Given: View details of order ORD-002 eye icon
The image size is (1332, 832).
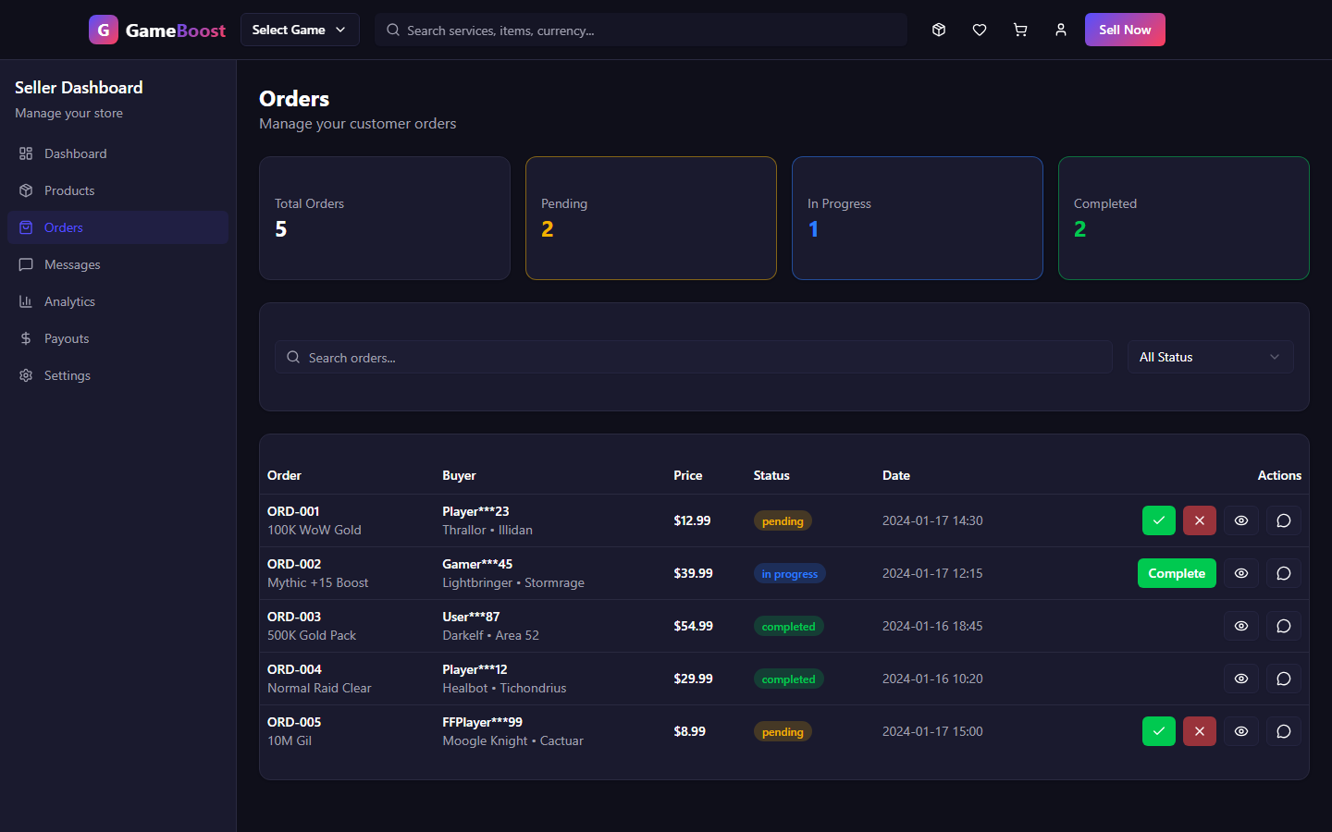Looking at the screenshot, I should click(1241, 573).
